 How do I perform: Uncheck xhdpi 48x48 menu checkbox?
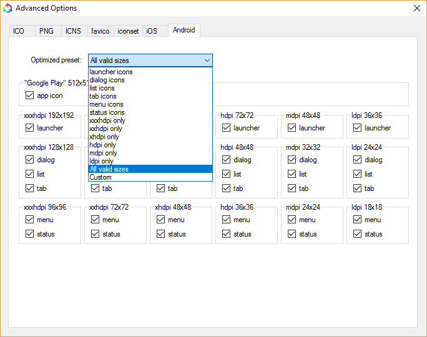click(x=160, y=220)
